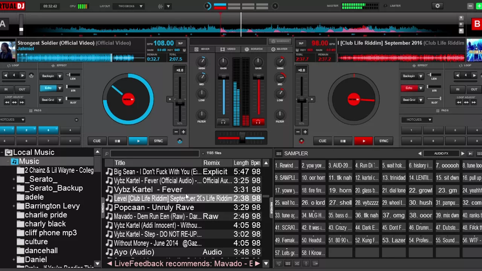Open left deck Beat Grid dropdown arrow

[x=59, y=100]
